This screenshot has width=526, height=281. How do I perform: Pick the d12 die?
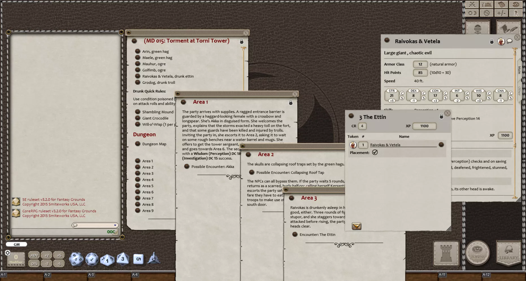coord(92,259)
